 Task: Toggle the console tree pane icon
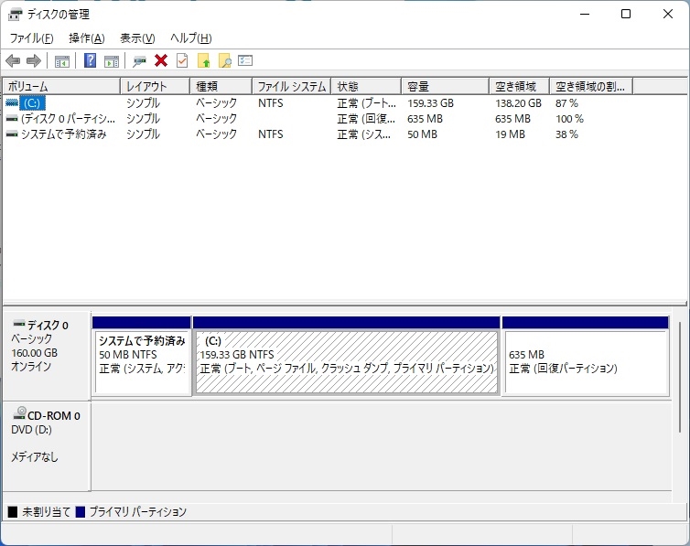61,61
